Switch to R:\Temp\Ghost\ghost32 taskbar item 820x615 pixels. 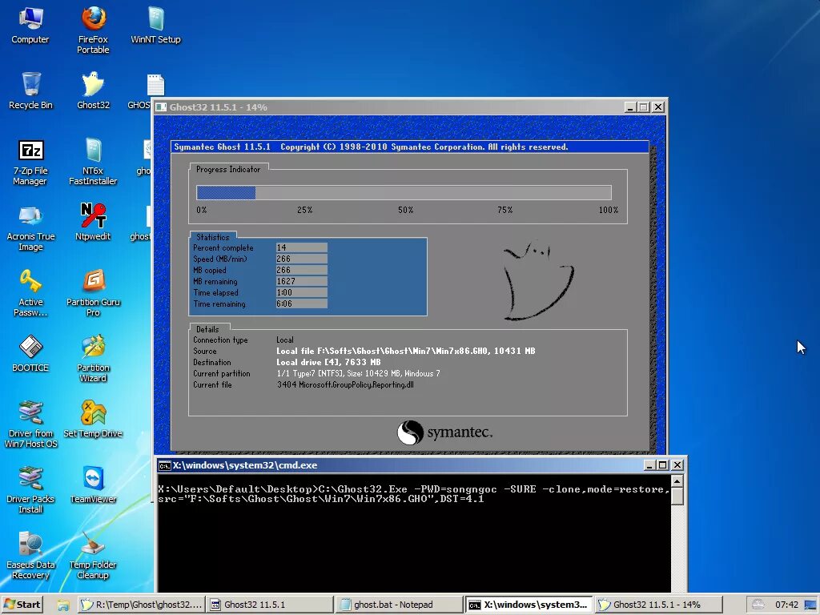[x=141, y=605]
